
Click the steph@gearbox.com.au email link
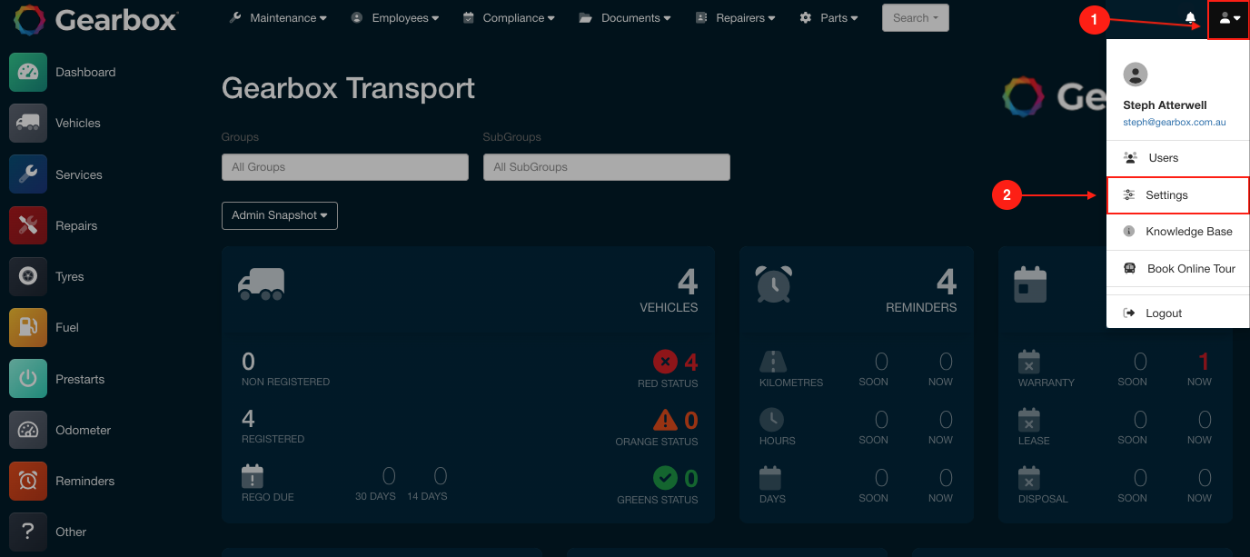pos(1174,122)
